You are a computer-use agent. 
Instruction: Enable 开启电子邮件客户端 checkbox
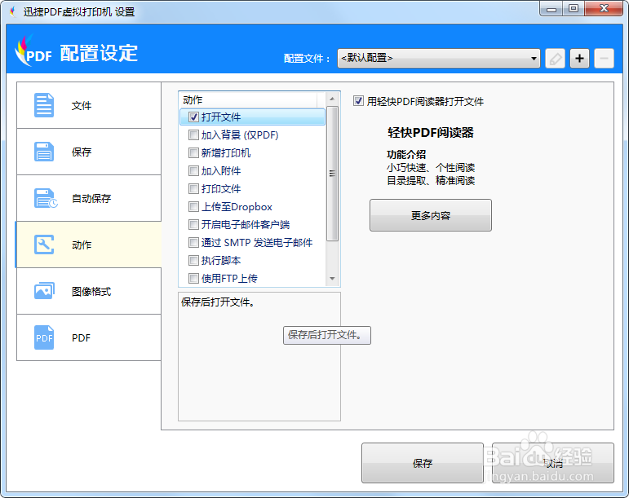[193, 224]
